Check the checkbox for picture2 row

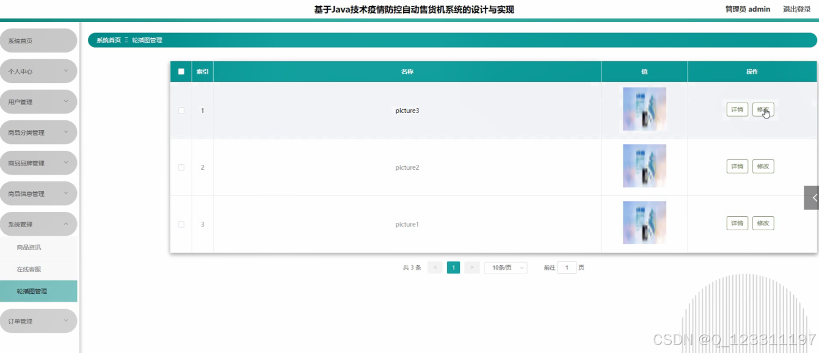click(181, 167)
